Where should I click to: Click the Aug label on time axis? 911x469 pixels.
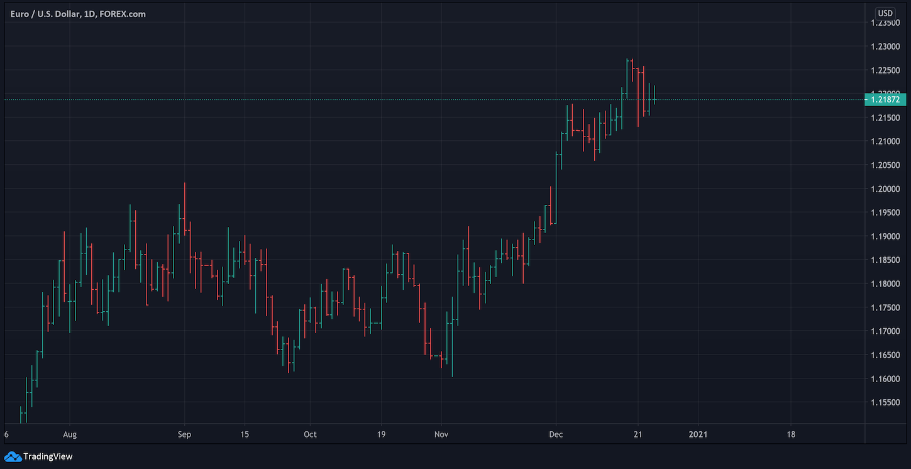tap(70, 434)
